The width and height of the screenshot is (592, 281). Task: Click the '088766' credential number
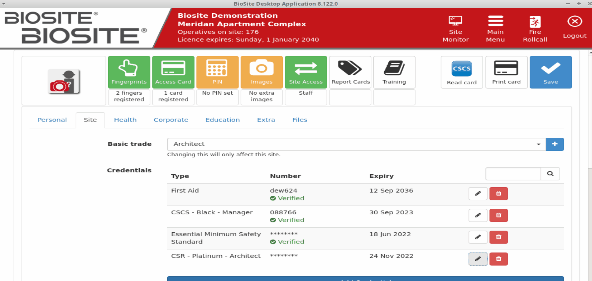coord(283,212)
